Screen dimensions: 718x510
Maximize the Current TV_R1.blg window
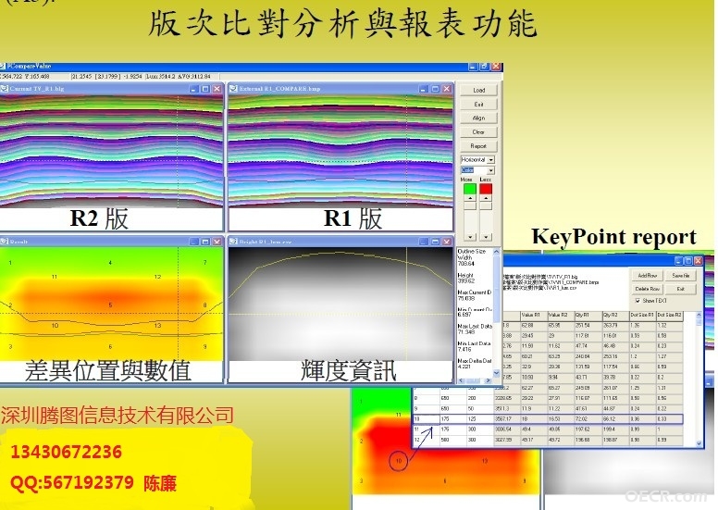click(205, 89)
